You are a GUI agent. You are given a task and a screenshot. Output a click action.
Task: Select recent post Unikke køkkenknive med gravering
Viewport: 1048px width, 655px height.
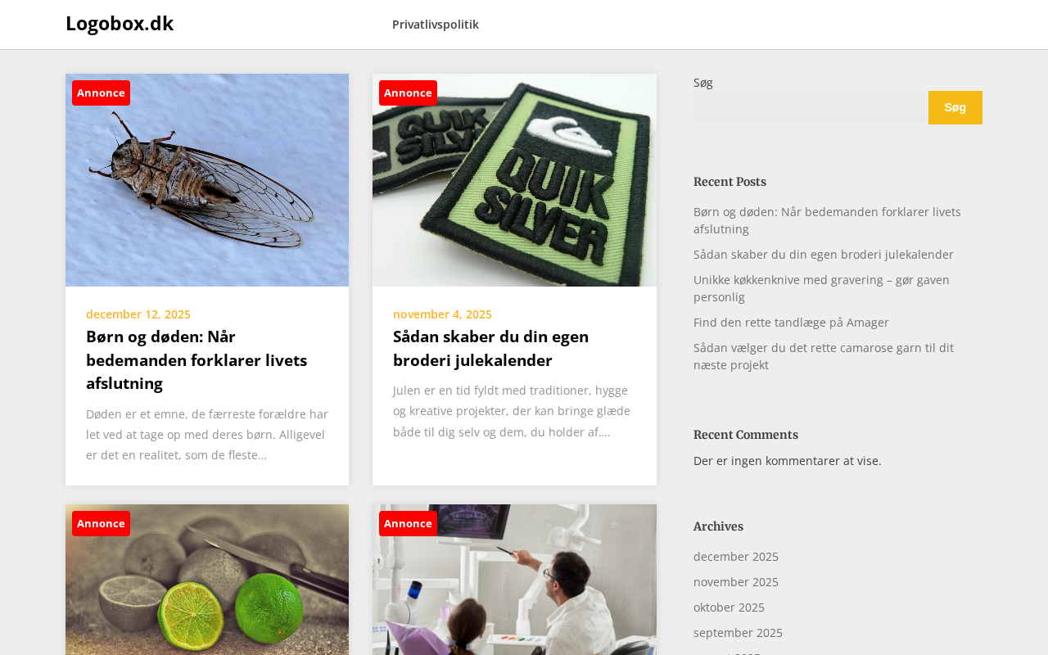click(821, 288)
